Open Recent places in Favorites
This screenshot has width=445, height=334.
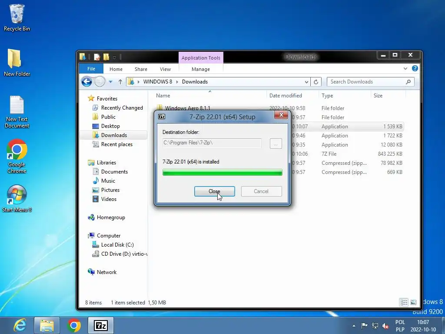click(x=113, y=144)
